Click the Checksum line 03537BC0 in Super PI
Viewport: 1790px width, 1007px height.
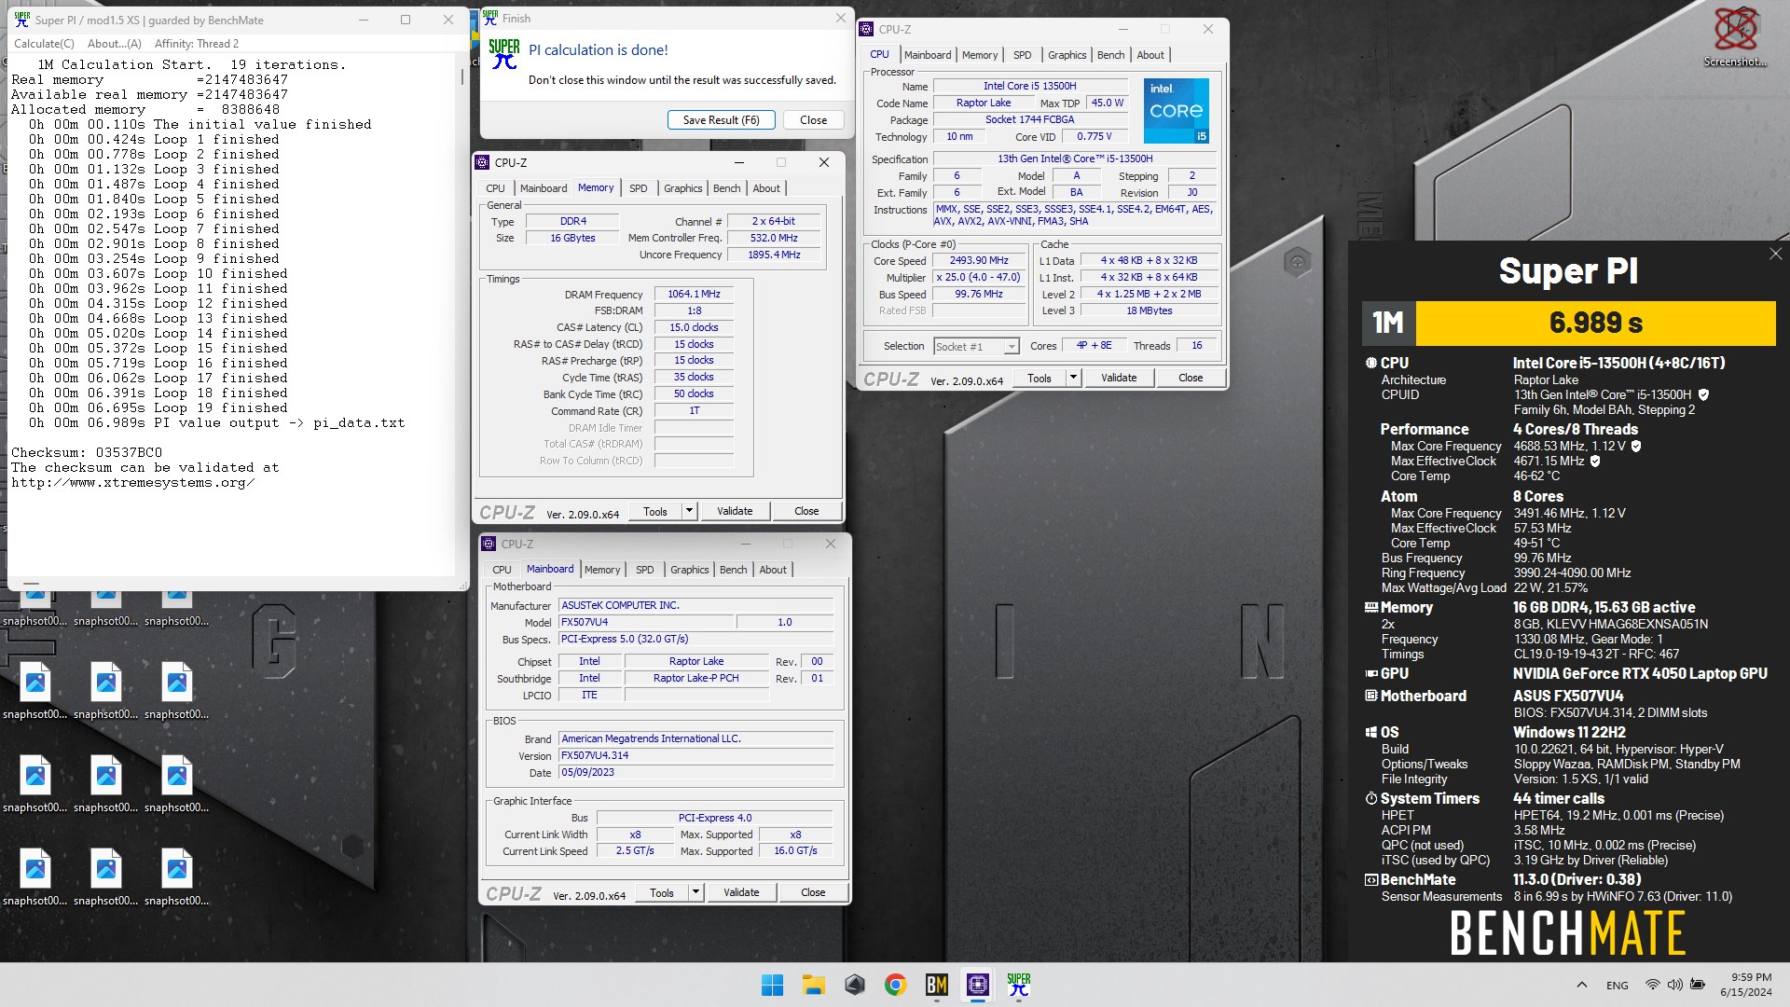tap(87, 452)
